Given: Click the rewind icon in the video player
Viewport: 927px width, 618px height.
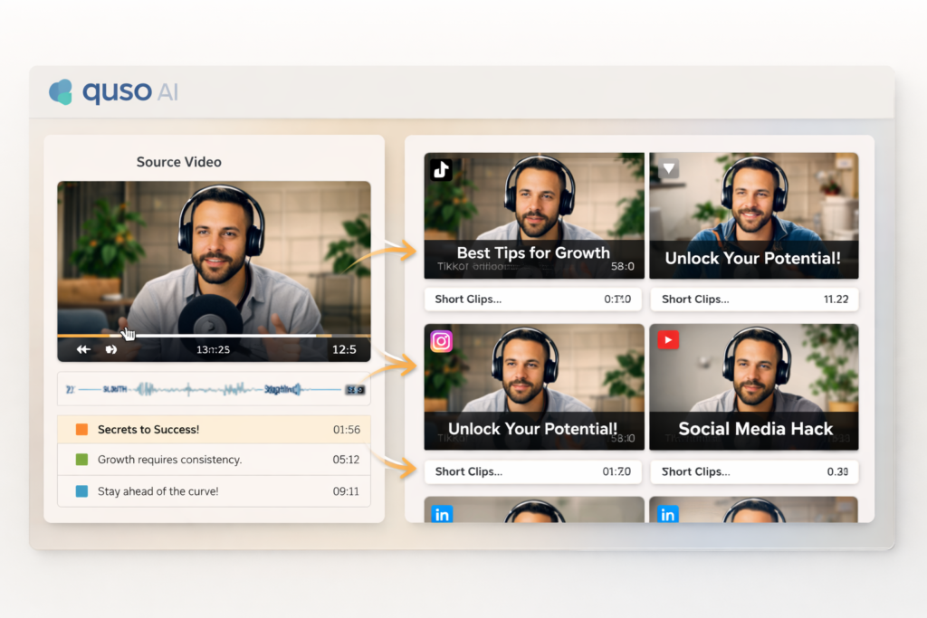Looking at the screenshot, I should (x=83, y=348).
